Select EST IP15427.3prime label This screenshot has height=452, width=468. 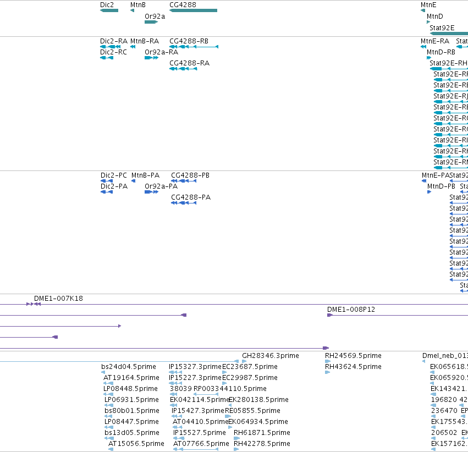(x=198, y=411)
